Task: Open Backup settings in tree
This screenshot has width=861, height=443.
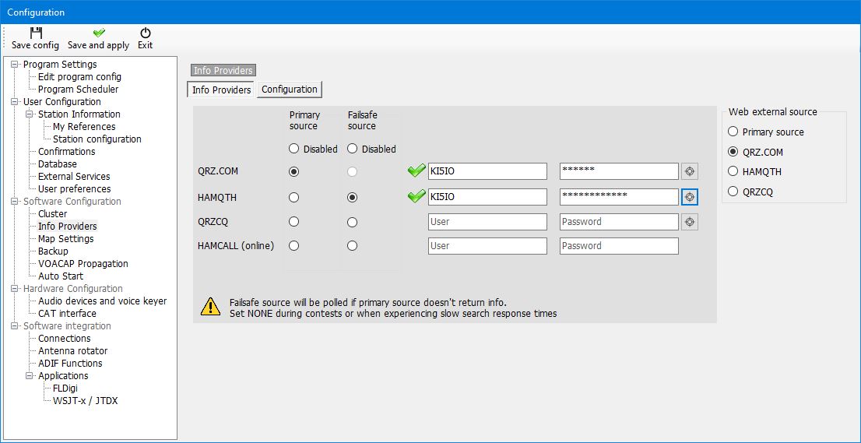Action: click(x=53, y=251)
